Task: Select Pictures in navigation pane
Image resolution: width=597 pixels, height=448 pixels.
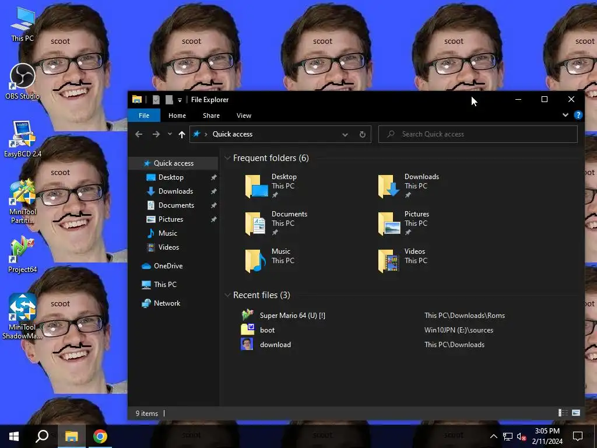Action: pos(171,219)
